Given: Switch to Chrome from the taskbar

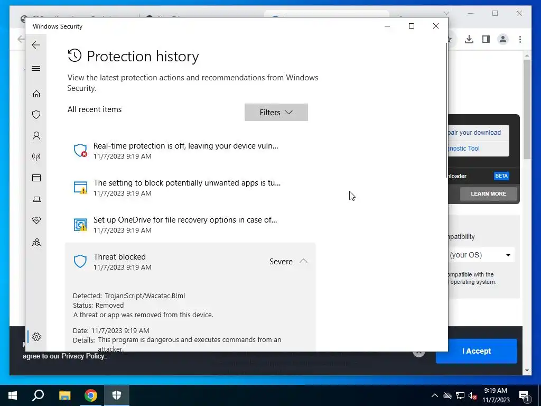Looking at the screenshot, I should pyautogui.click(x=91, y=395).
